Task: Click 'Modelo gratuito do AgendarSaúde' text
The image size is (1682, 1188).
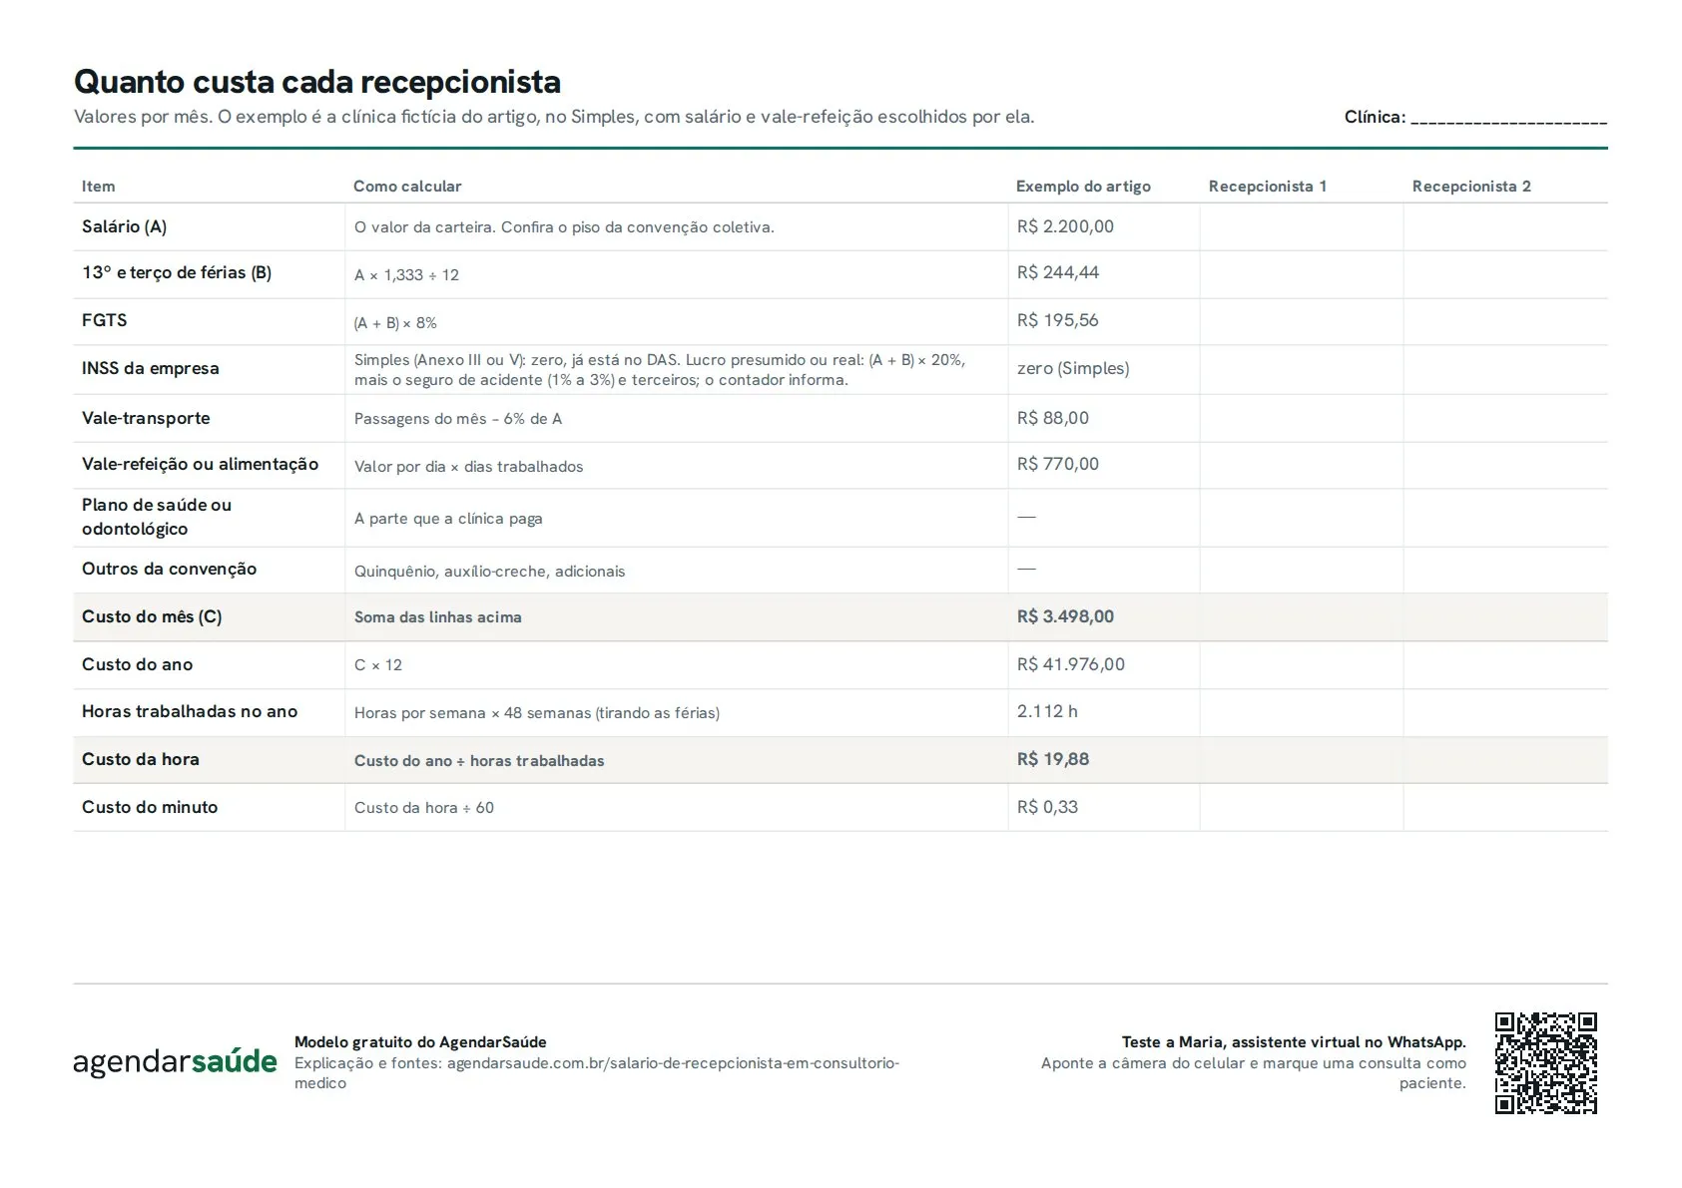Action: [x=420, y=1042]
